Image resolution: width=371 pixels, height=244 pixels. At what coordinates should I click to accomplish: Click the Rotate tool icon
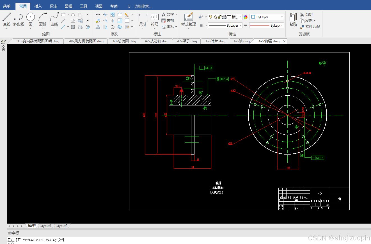coord(113,27)
